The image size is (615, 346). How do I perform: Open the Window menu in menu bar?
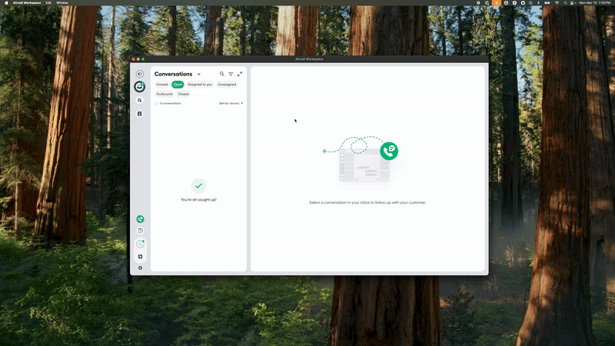point(62,3)
